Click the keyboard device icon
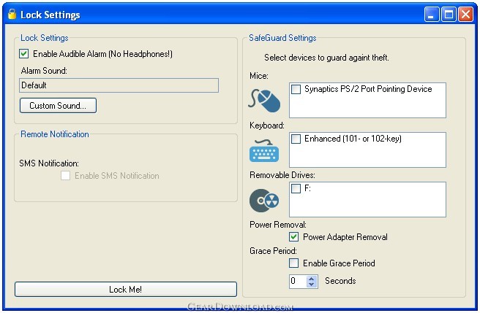This screenshot has height=313, width=480. coord(264,150)
